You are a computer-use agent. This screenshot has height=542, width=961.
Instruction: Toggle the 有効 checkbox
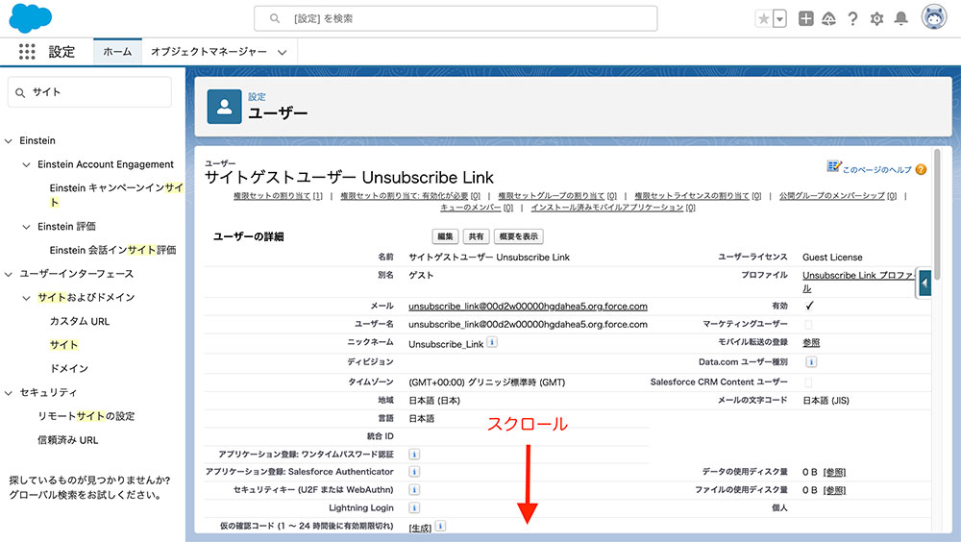tap(809, 306)
